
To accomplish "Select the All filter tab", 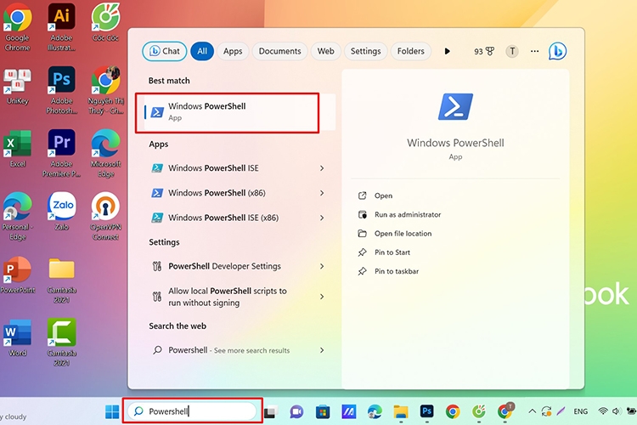I will (x=202, y=51).
